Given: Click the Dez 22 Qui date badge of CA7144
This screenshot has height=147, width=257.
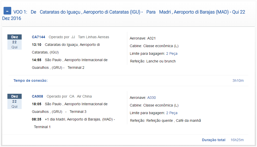Looking at the screenshot, I should pyautogui.click(x=15, y=42).
